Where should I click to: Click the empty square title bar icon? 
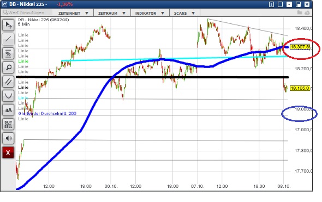(280, 4)
